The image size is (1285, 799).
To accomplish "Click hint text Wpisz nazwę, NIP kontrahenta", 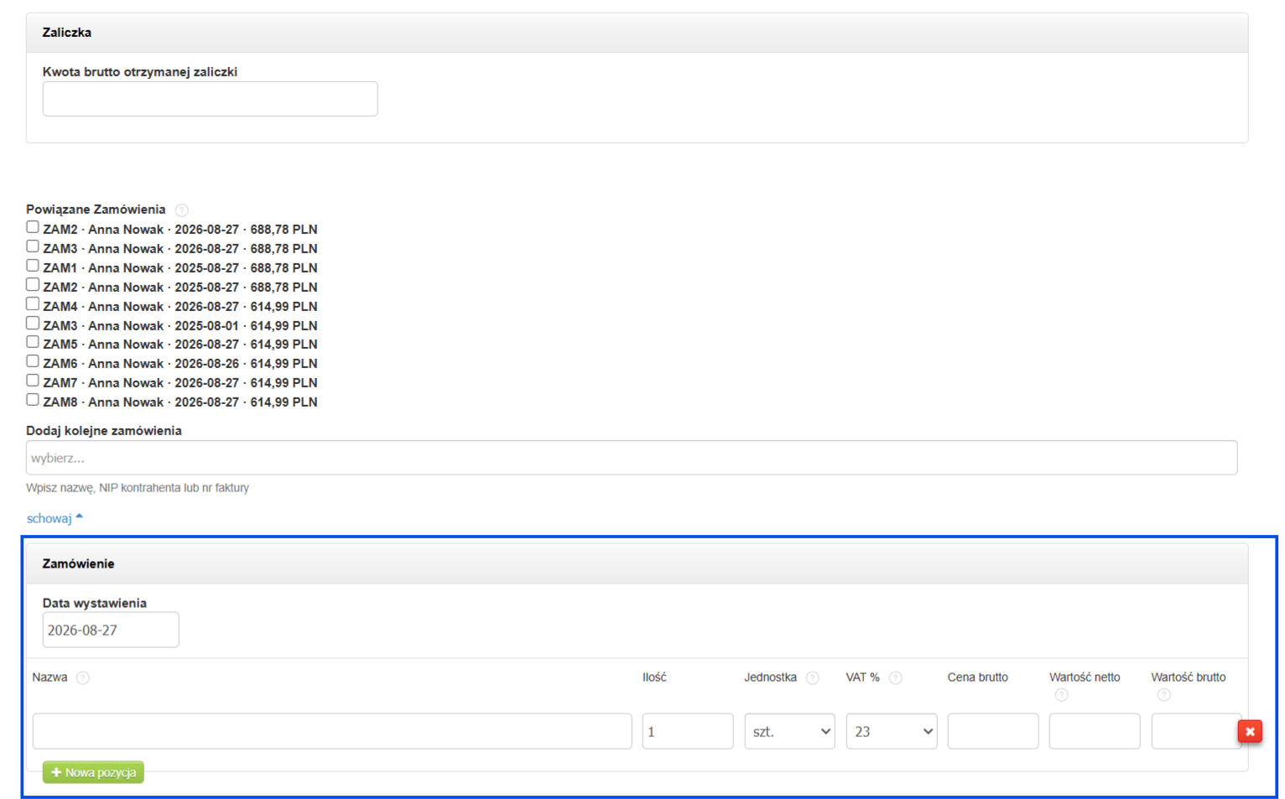I will coord(138,487).
